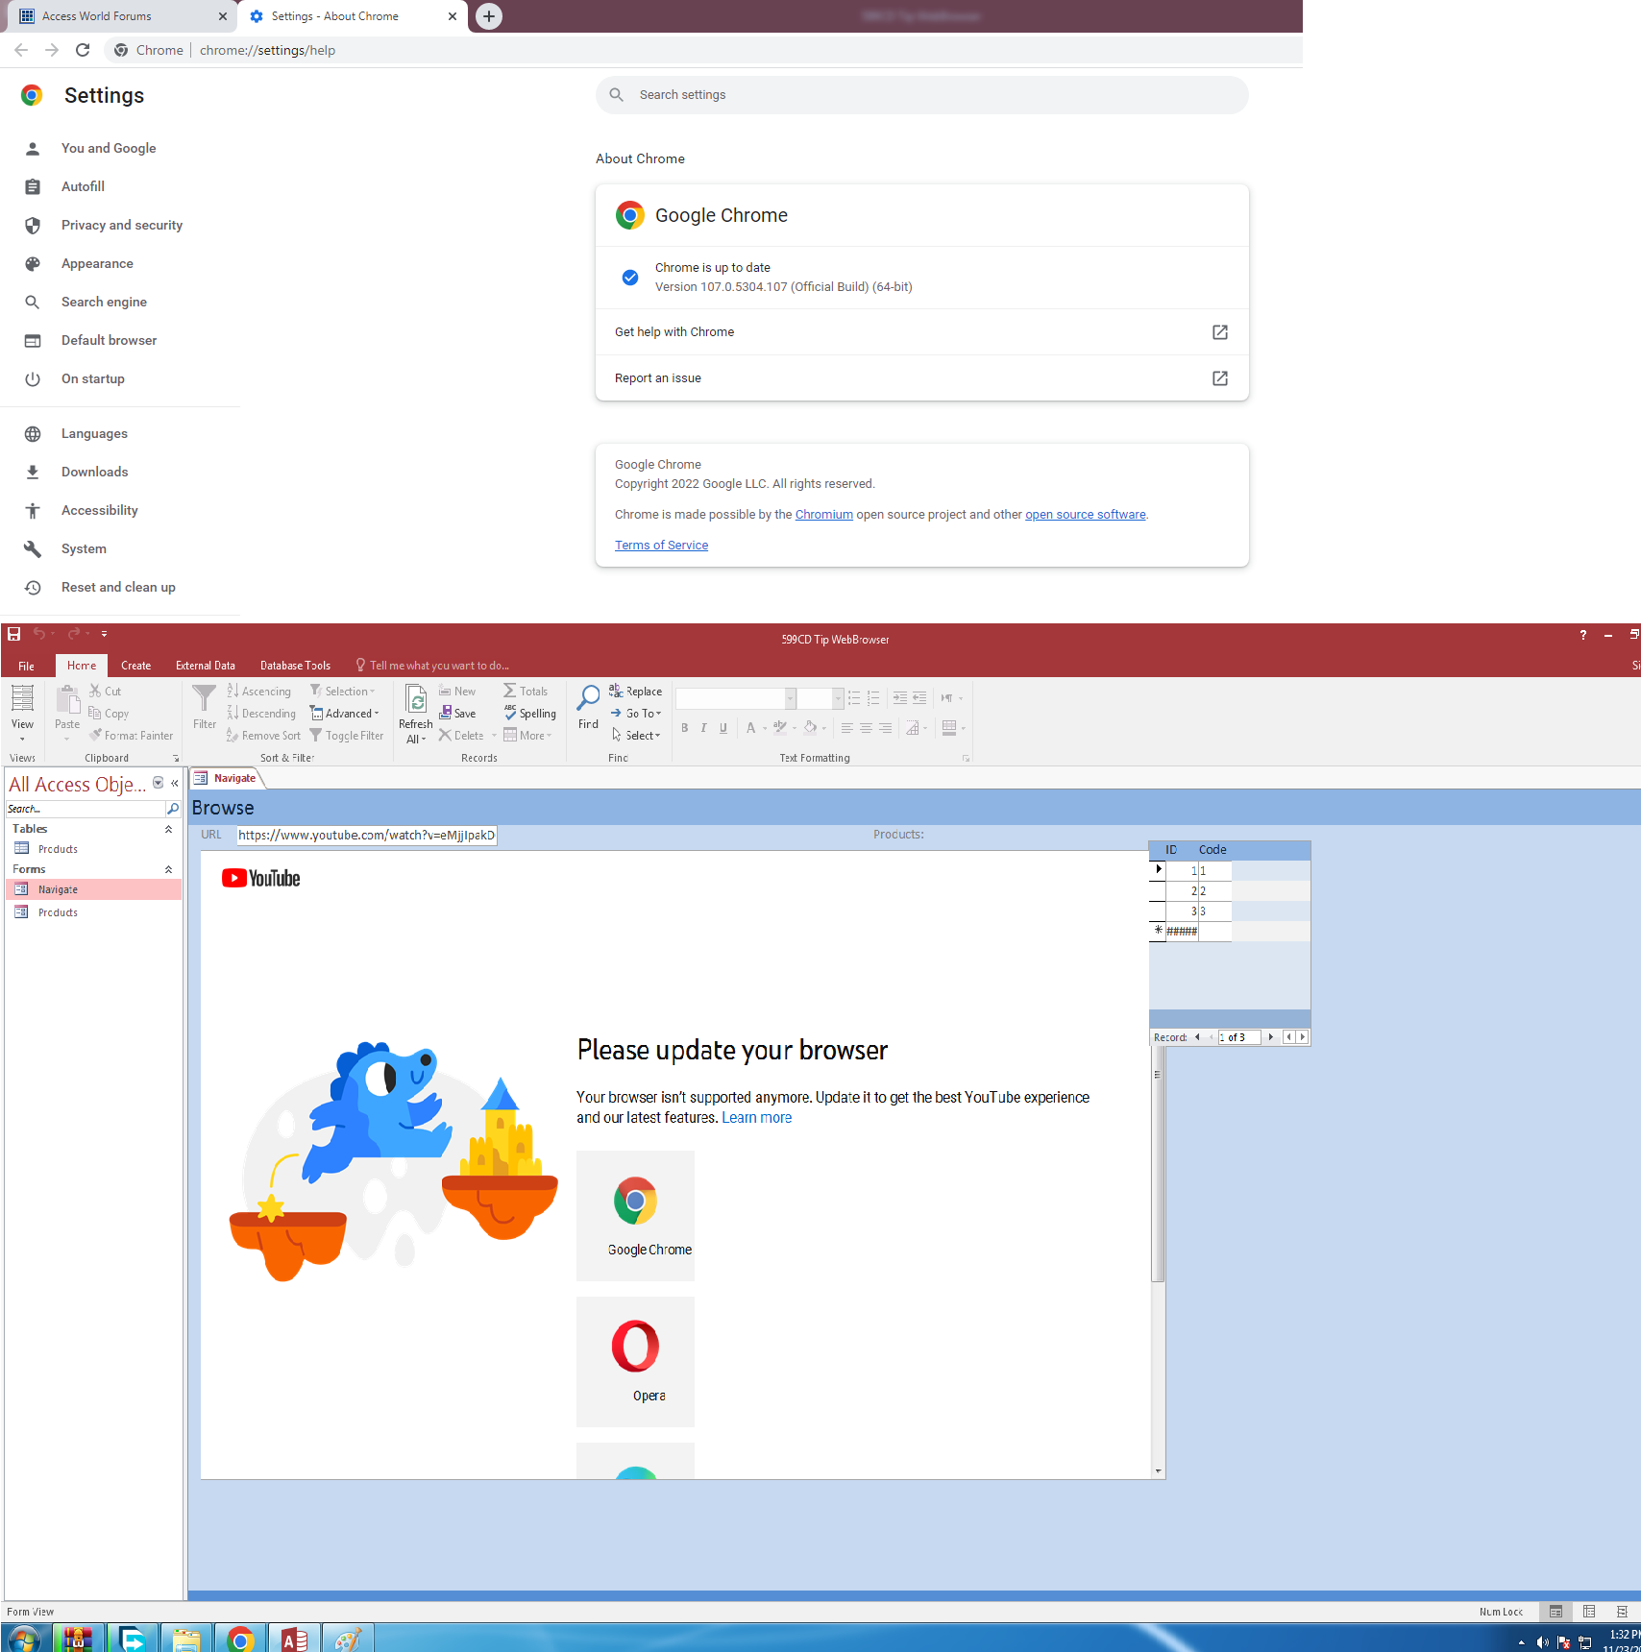This screenshot has width=1641, height=1652.
Task: Click the Italic formatting button
Action: click(703, 728)
